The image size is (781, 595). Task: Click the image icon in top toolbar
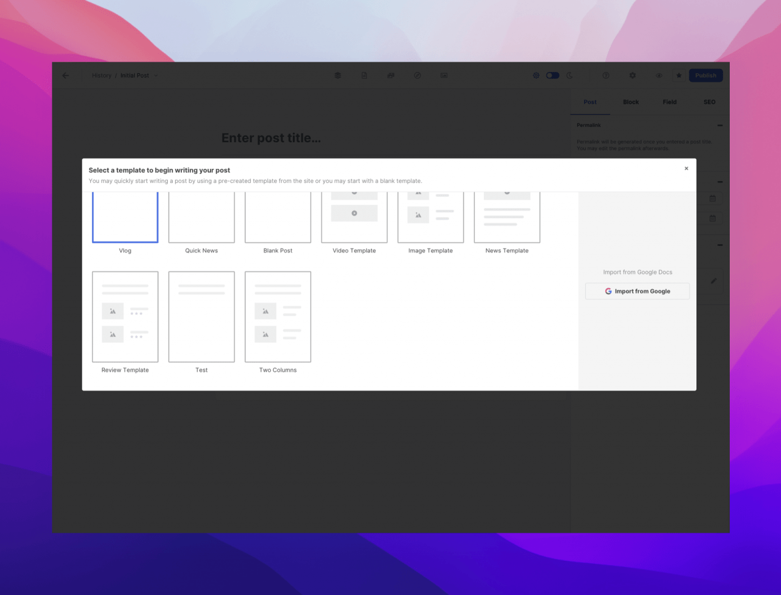[x=444, y=76]
